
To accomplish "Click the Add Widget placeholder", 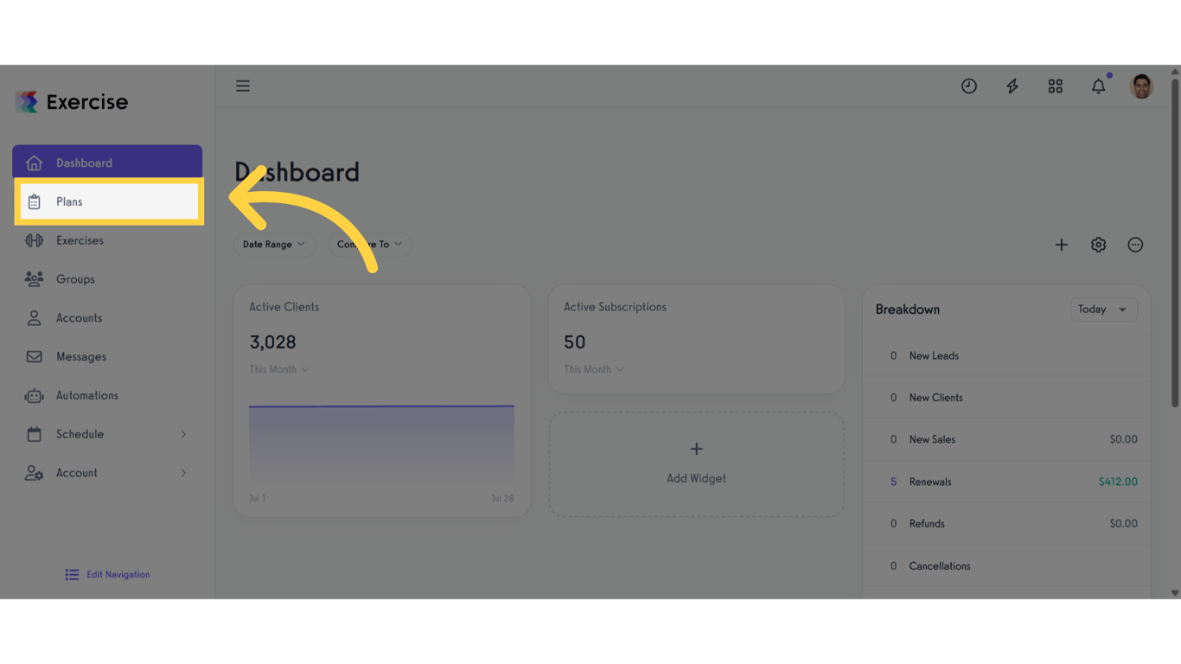I will click(696, 464).
